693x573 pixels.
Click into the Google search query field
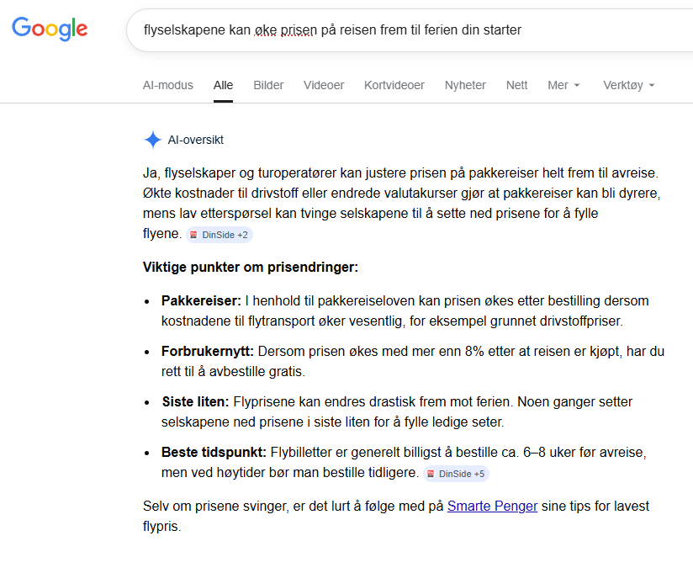(404, 30)
